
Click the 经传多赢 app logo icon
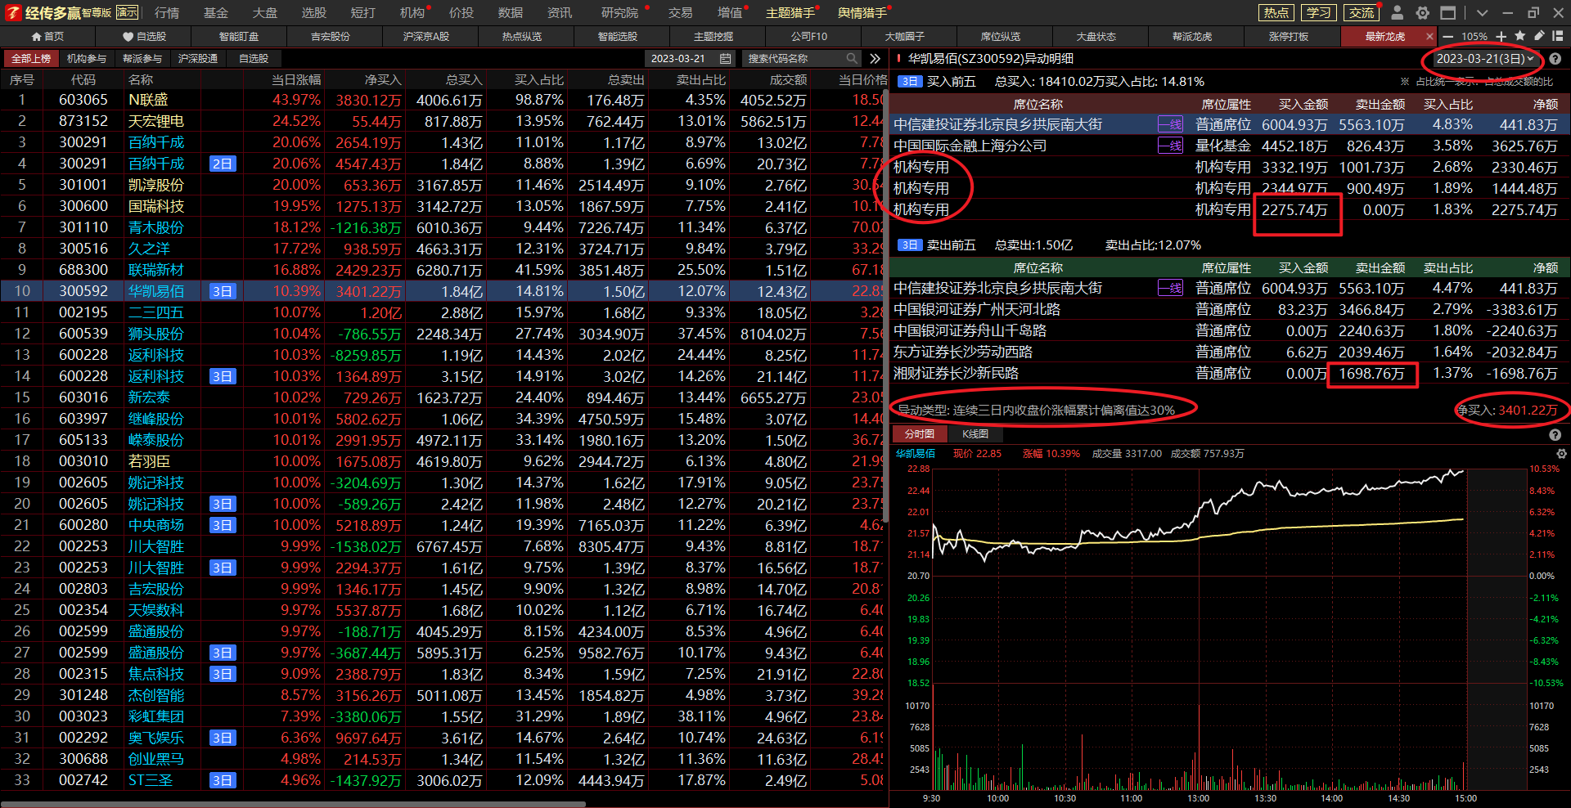point(13,12)
